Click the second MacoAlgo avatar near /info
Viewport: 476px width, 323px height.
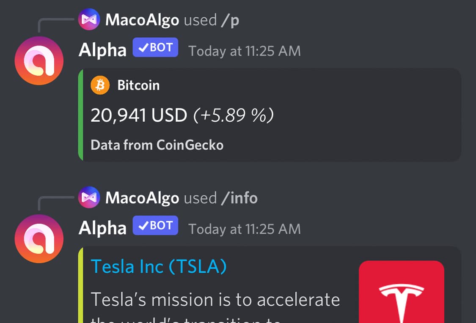coord(88,197)
